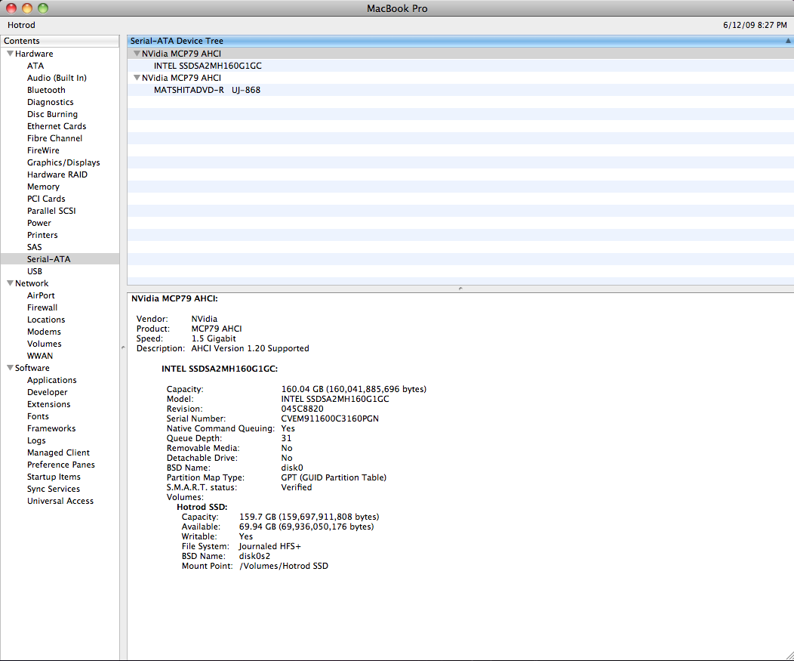Image resolution: width=794 pixels, height=661 pixels.
Task: Collapse the Network section triangle
Action: pyautogui.click(x=10, y=283)
